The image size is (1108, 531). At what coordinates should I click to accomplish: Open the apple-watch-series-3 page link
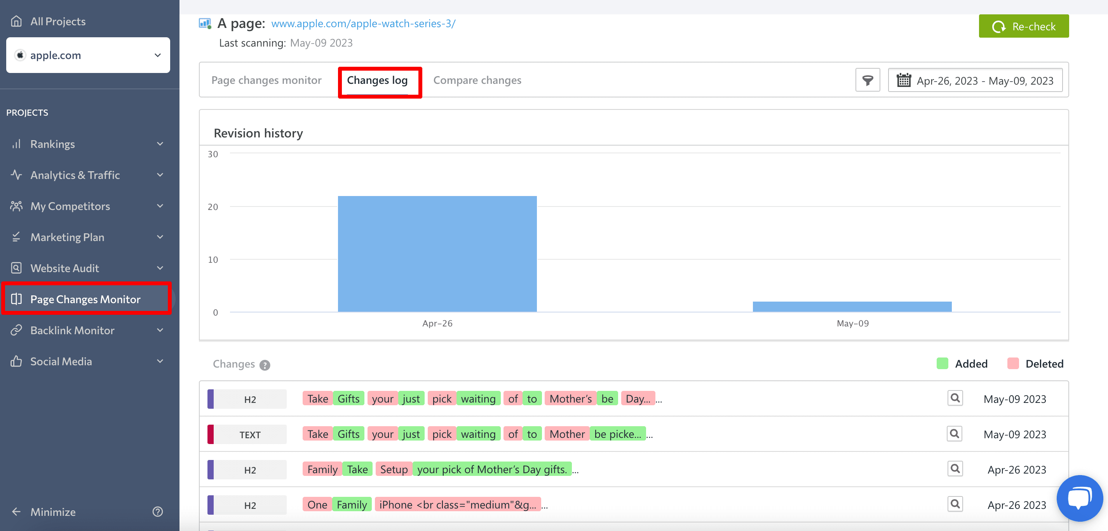point(363,24)
